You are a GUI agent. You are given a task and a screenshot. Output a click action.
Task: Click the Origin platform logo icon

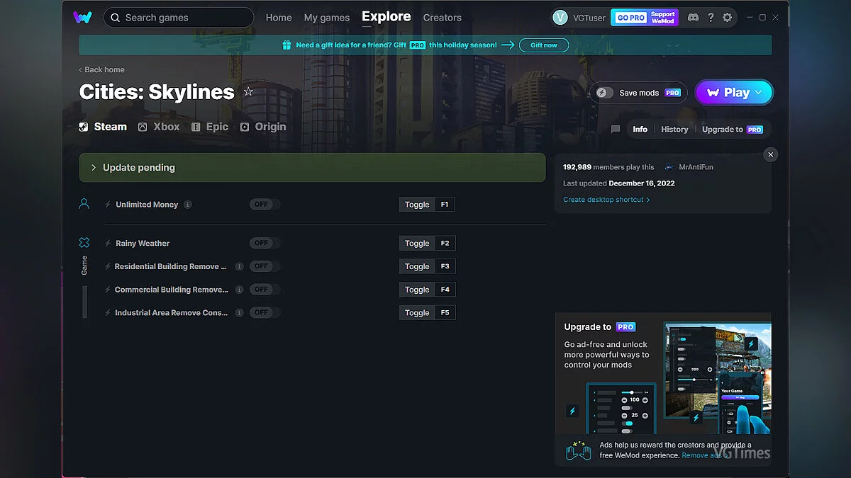(245, 127)
